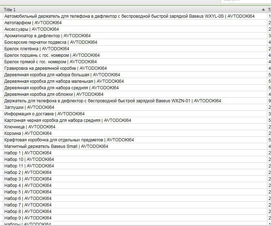
Task: Sort by the Title 1 column header
Action: 135,9
